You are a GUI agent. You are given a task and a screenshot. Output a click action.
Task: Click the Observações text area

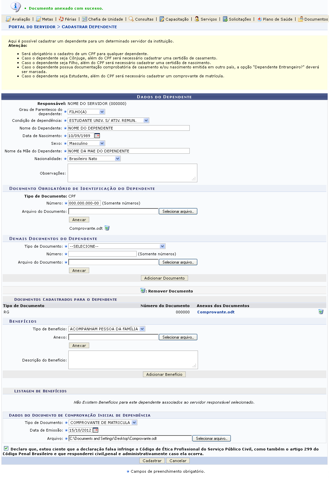click(132, 173)
